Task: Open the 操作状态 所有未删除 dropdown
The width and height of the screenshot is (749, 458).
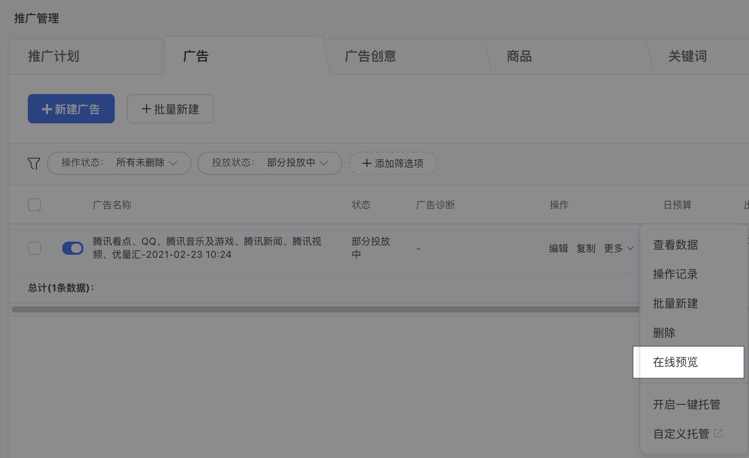Action: click(119, 163)
